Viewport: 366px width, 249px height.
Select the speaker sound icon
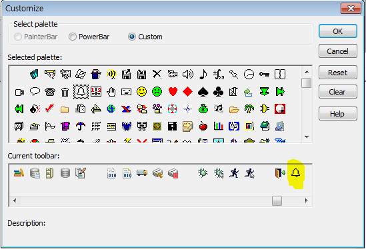(188, 75)
